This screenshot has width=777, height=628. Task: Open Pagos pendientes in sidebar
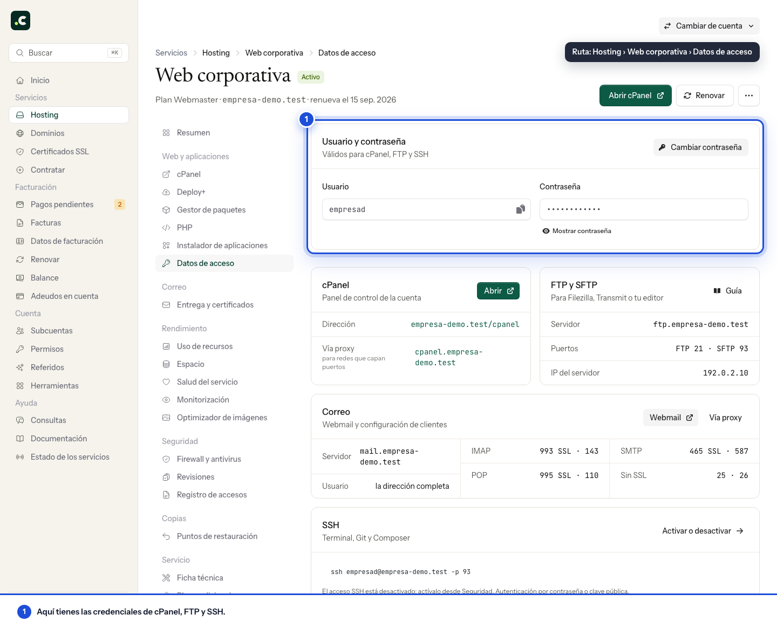[x=69, y=204]
